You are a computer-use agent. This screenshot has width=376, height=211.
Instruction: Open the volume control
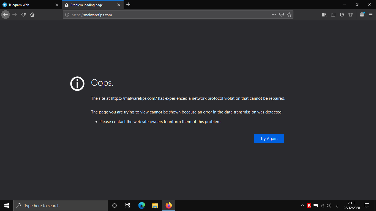(x=329, y=206)
